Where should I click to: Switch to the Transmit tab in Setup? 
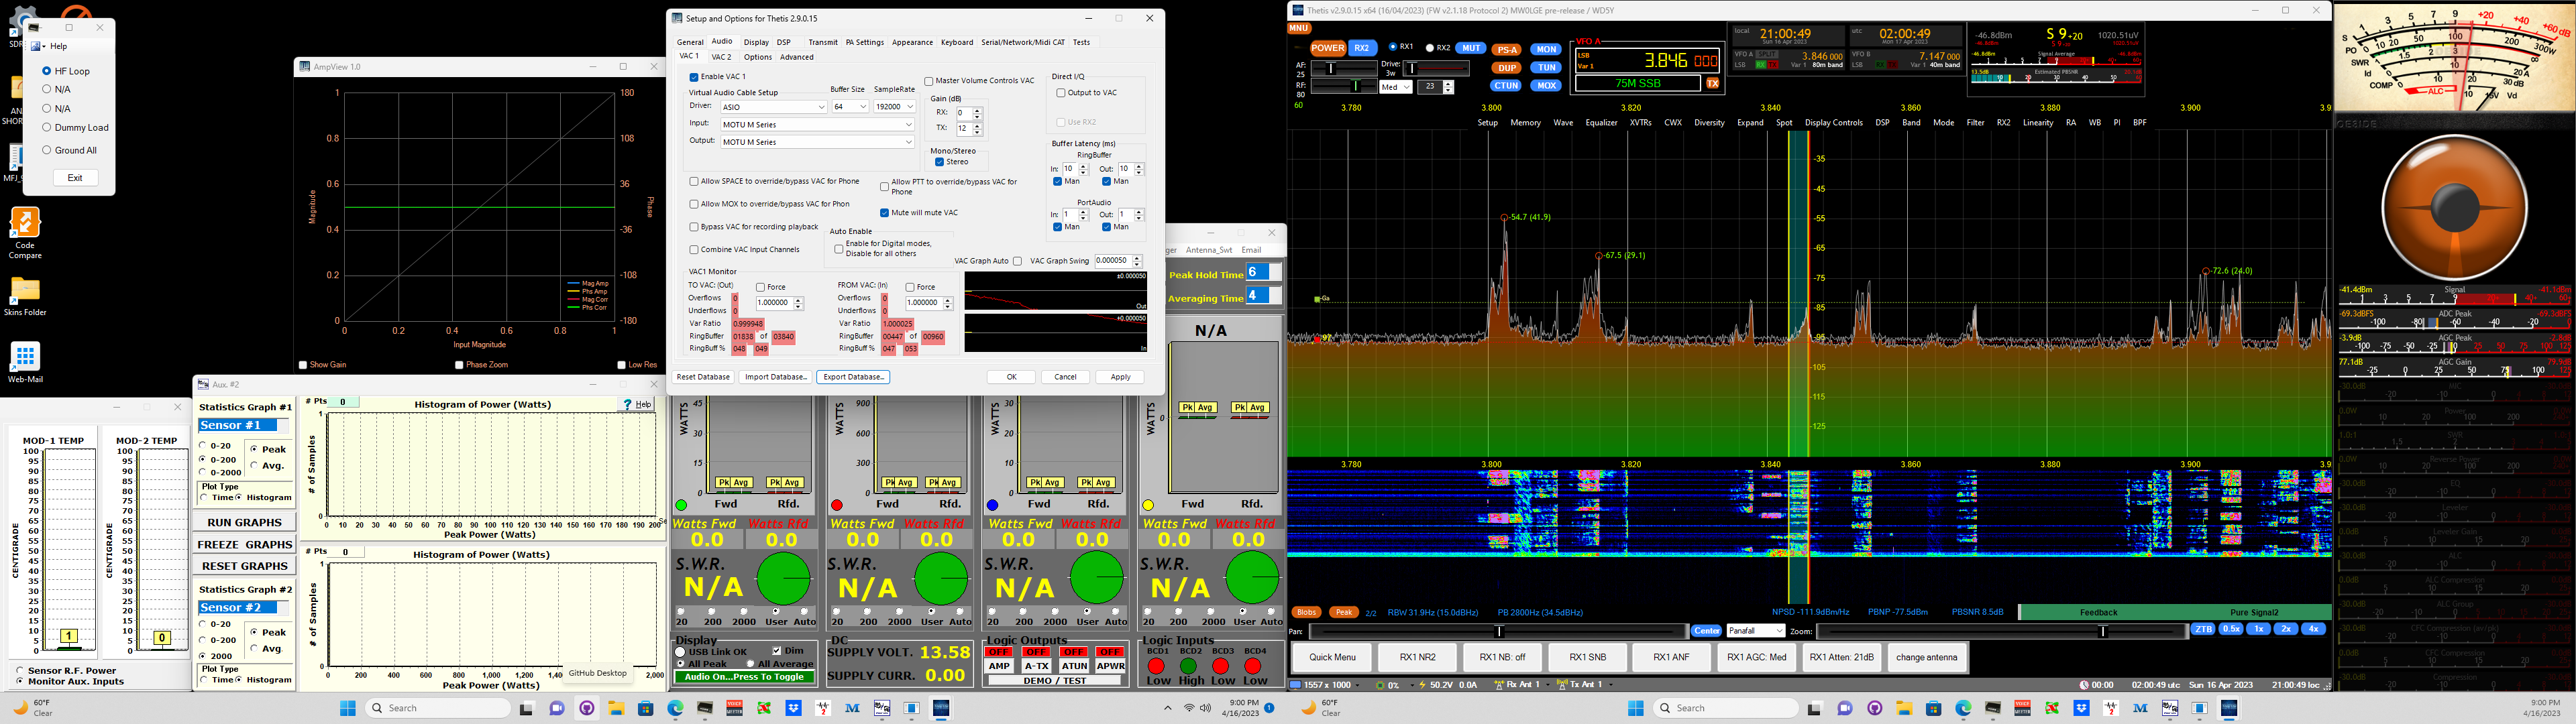(x=823, y=42)
